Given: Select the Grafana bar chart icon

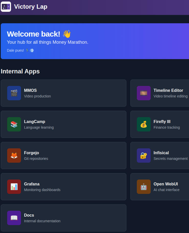Looking at the screenshot, I should click(14, 187).
